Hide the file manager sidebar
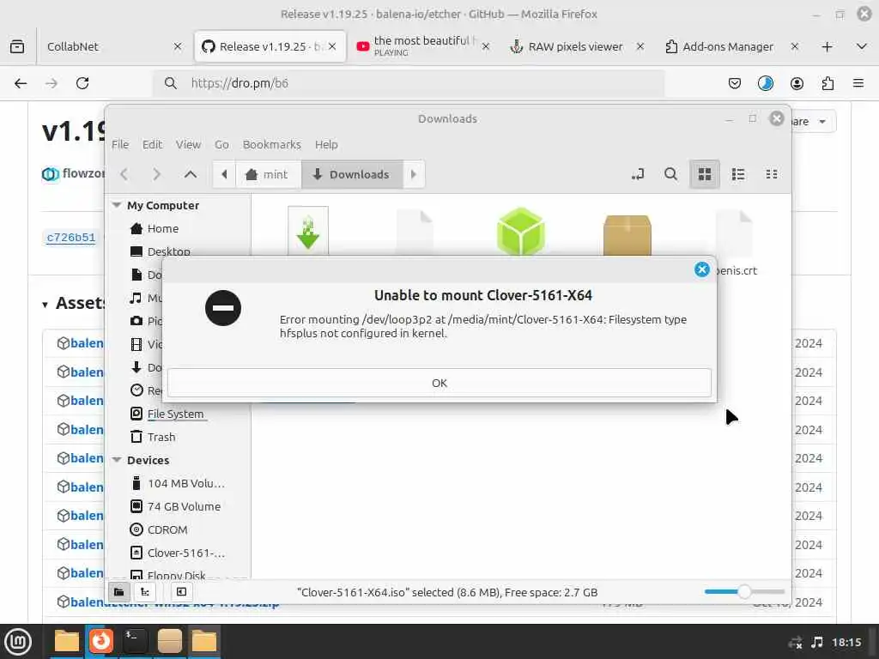The height and width of the screenshot is (659, 879). [181, 592]
